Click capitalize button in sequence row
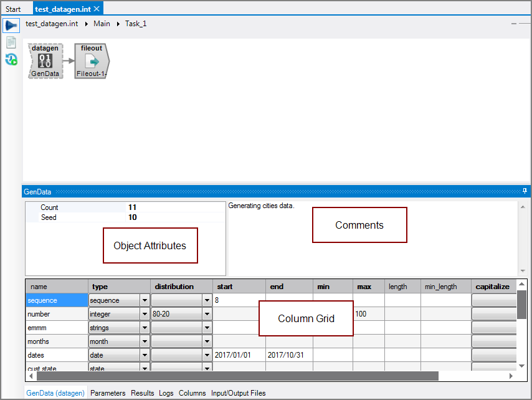The image size is (532, 400). coord(493,300)
